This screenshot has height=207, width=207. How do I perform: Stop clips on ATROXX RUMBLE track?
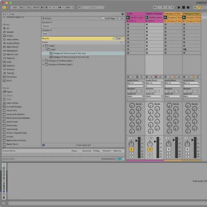pos(147,77)
